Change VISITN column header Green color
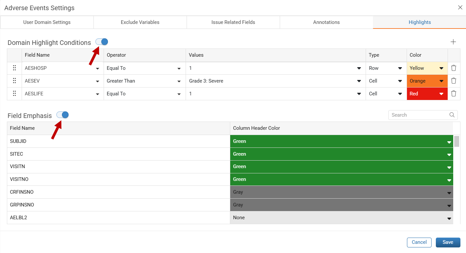 (342, 166)
